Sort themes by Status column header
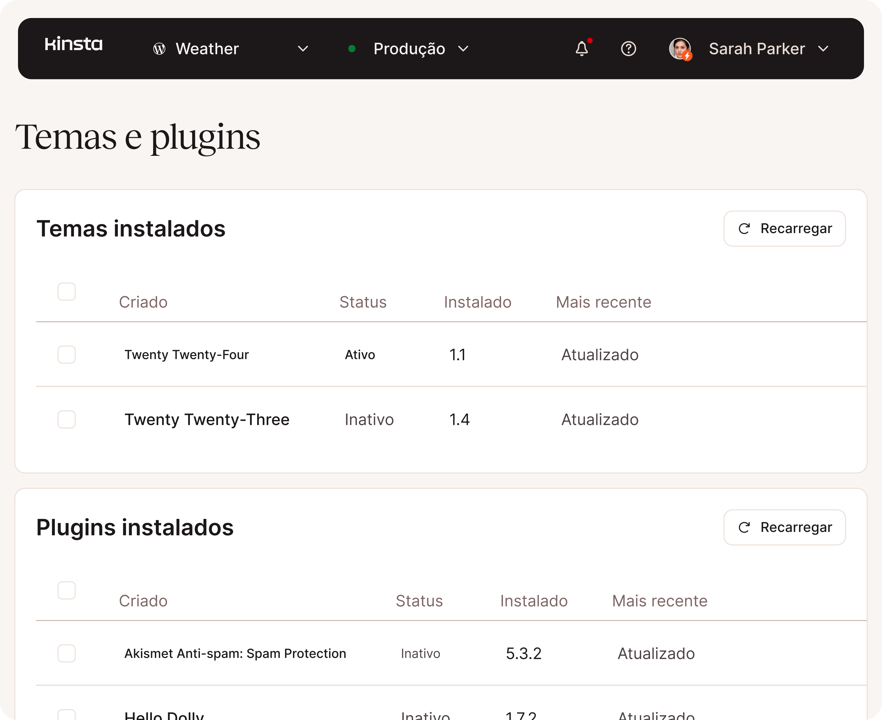Viewport: 882px width, 720px height. point(363,302)
